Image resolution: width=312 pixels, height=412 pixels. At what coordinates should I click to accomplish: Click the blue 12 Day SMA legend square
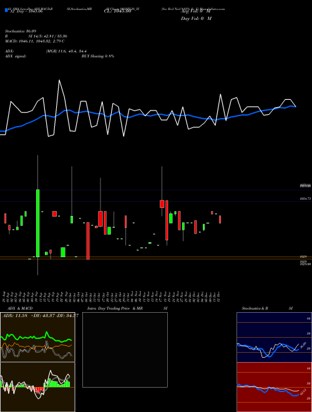(6, 10)
